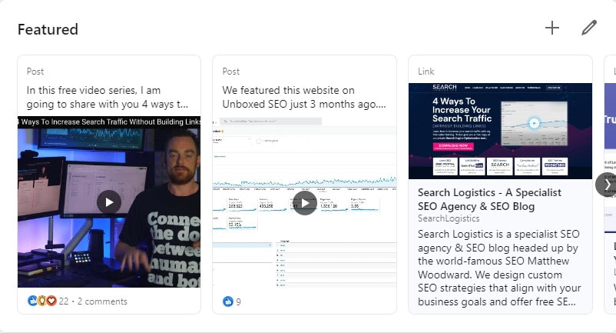Screen dimensions: 616x333
Task: Click the reaction emoji icons on first post
Action: (41, 301)
